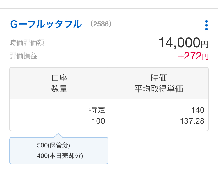218x173 pixels.
Task: Click the 時価評価額 label
Action: pyautogui.click(x=27, y=43)
